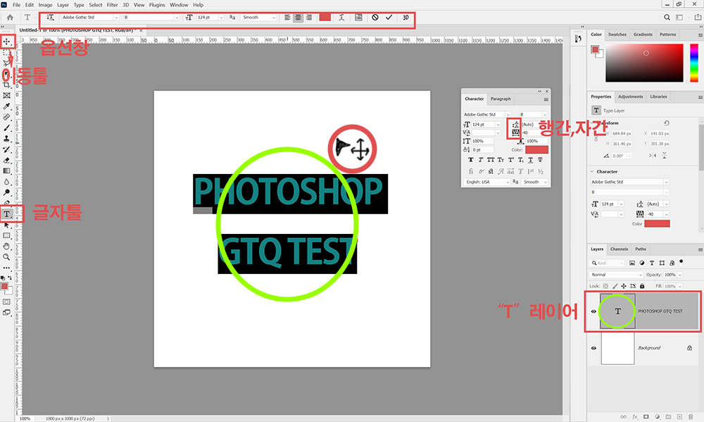Viewport: 704px width, 422px height.
Task: Toggle All Caps in Character panel
Action: pyautogui.click(x=491, y=159)
